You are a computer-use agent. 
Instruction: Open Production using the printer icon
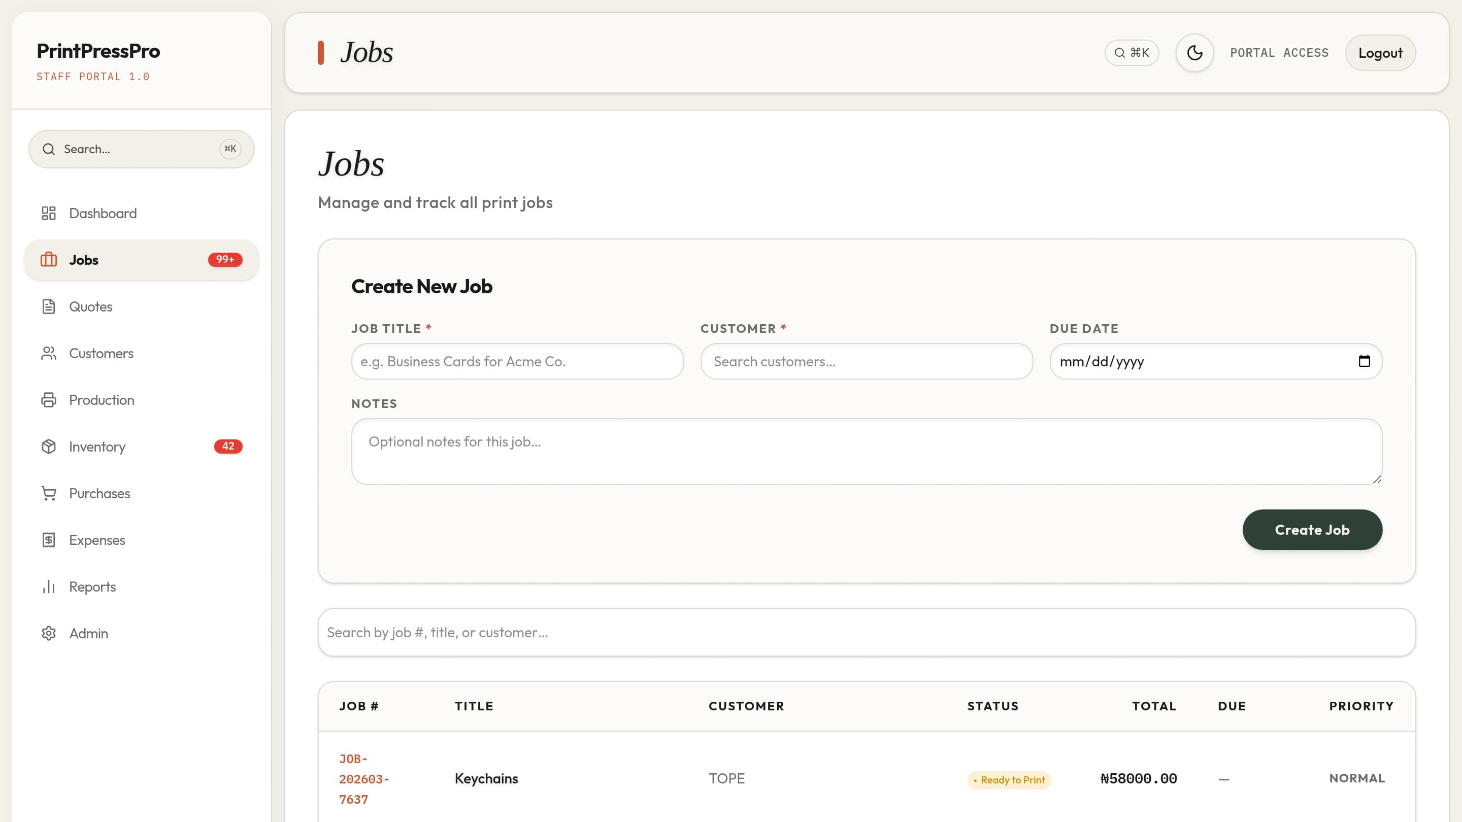click(49, 400)
